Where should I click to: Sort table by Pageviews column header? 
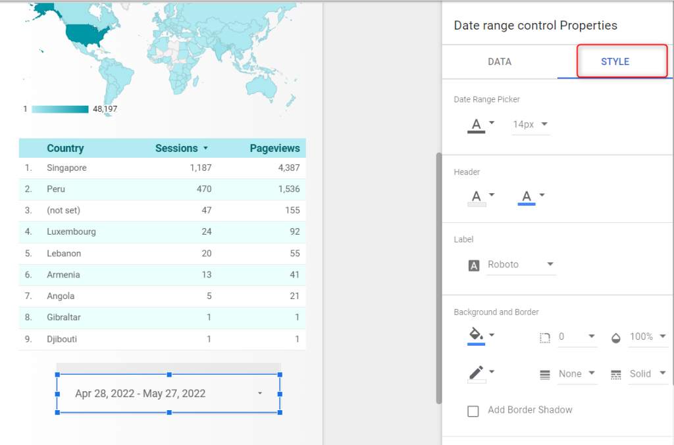pyautogui.click(x=274, y=149)
